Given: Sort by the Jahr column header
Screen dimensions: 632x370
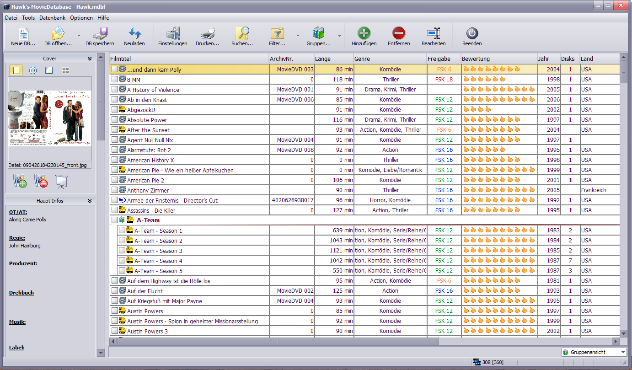Looking at the screenshot, I should pos(549,59).
